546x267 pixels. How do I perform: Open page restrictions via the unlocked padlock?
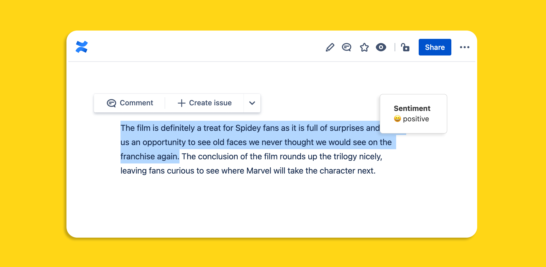click(x=405, y=47)
